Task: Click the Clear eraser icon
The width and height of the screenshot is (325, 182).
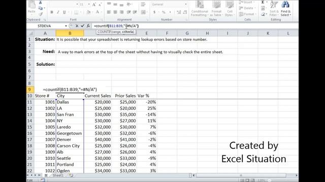Action: [263, 14]
